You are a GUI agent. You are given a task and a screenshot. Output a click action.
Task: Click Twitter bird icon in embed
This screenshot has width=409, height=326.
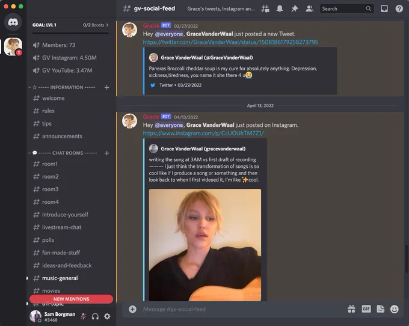[x=153, y=85]
